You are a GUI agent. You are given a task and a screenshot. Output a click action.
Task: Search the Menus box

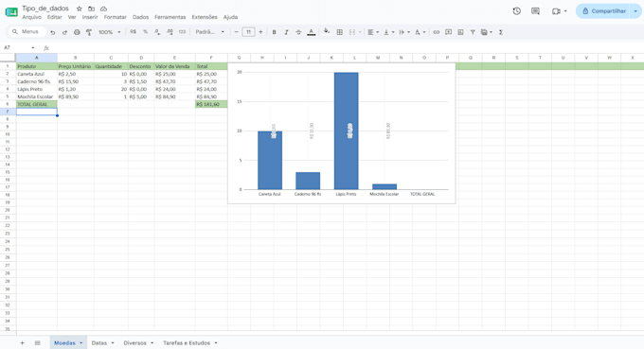point(27,31)
